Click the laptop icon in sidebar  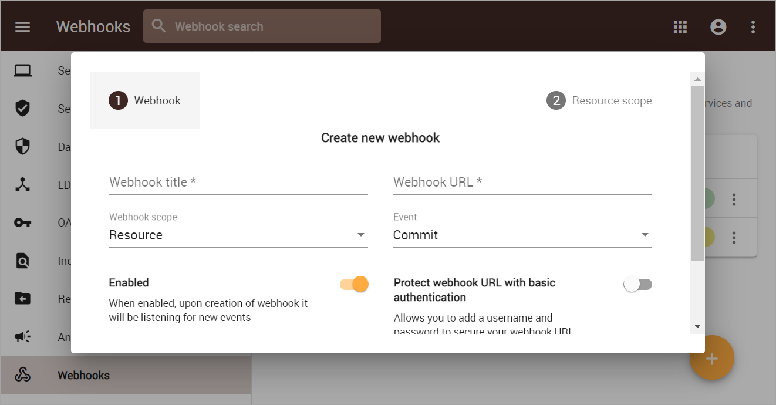coord(22,71)
